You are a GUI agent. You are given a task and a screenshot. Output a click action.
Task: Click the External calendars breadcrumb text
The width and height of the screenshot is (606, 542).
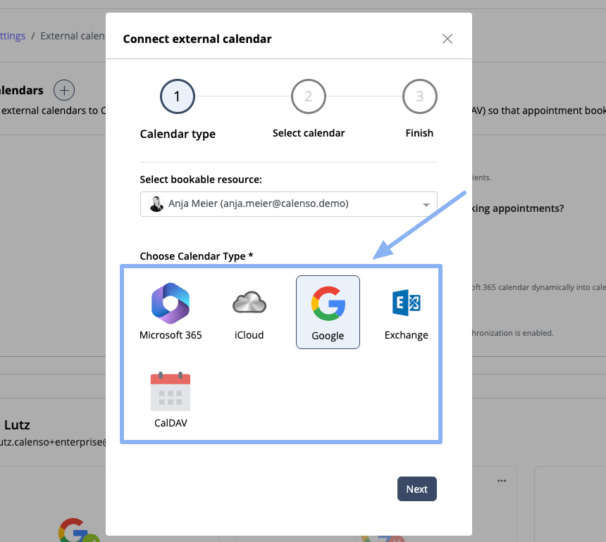click(x=73, y=36)
